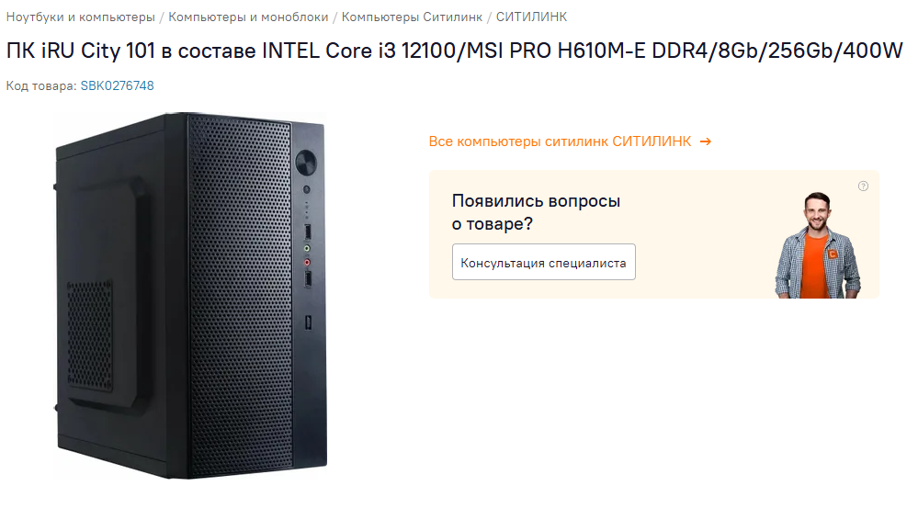Click the large round power button on PC case
Image resolution: width=918 pixels, height=531 pixels.
307,164
